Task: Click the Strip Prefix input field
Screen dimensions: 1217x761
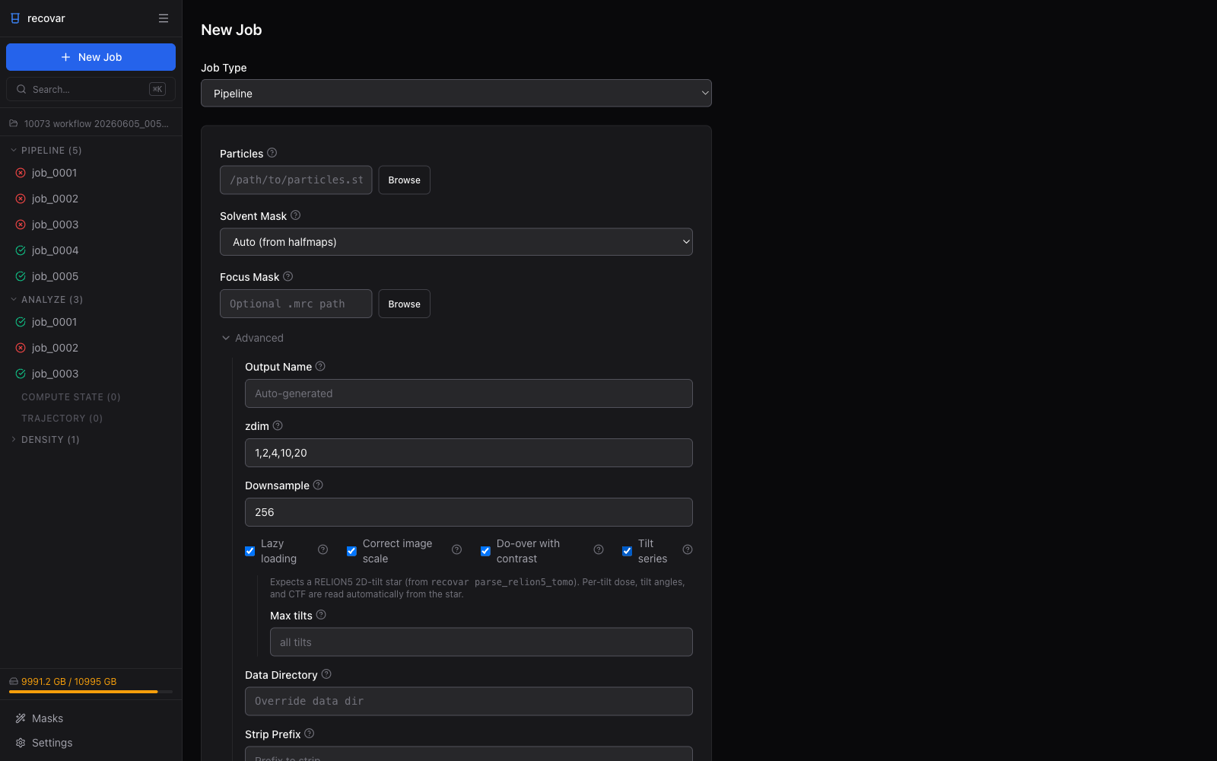Action: 469,754
